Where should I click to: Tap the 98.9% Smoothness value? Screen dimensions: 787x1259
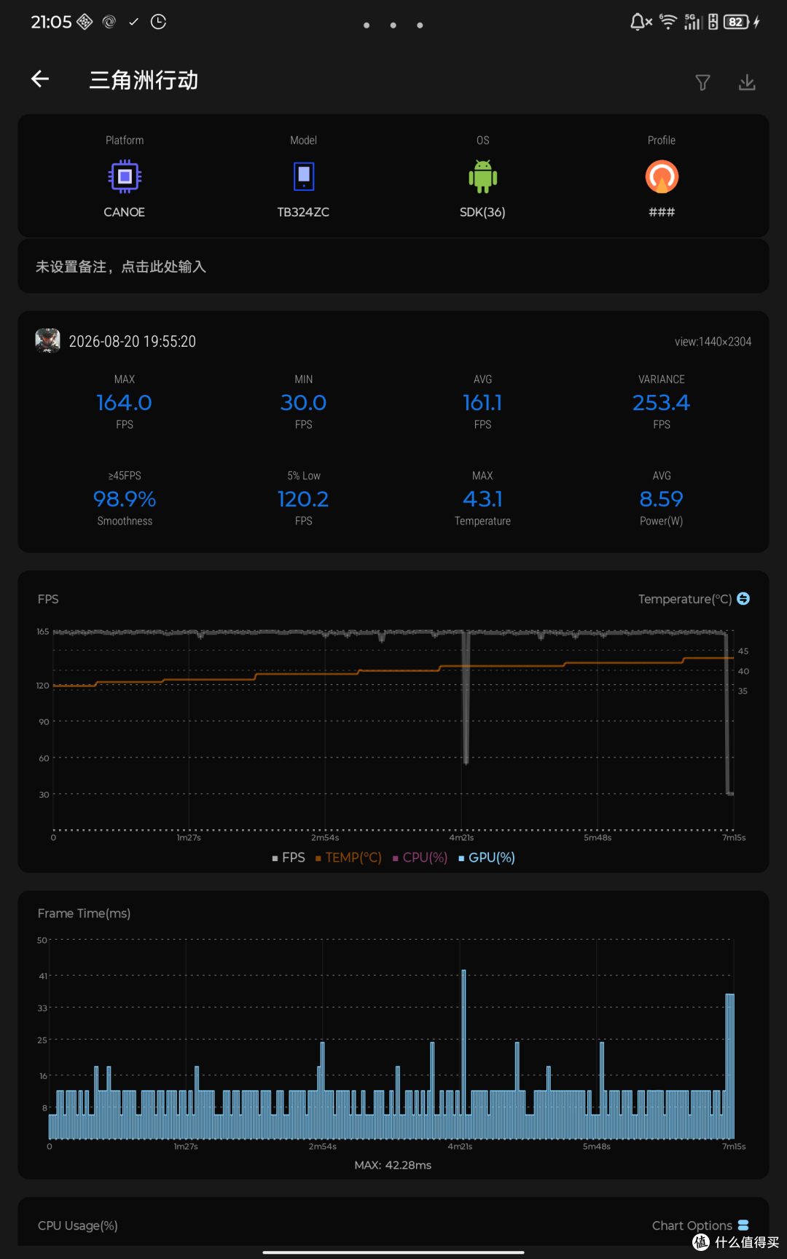click(x=125, y=499)
